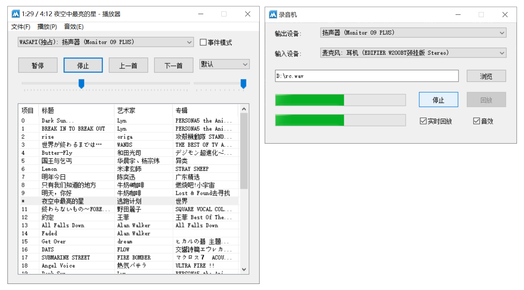Click artist 野田麗子 in the playlist

point(129,209)
